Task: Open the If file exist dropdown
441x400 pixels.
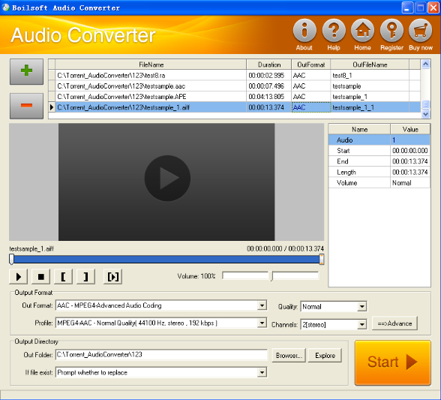Action: (262, 372)
